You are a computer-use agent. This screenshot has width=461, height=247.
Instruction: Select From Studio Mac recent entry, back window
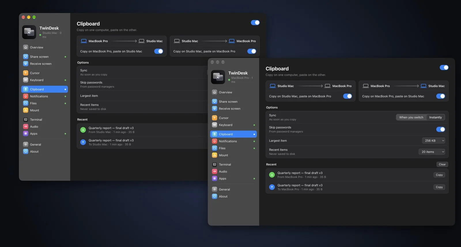click(143, 130)
